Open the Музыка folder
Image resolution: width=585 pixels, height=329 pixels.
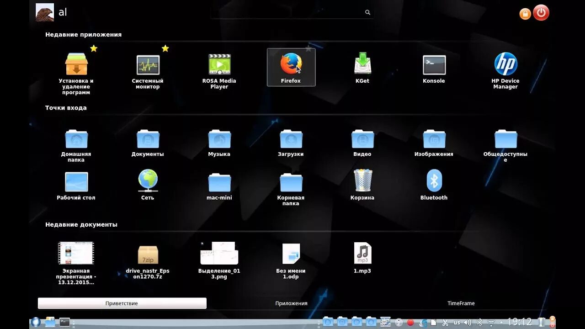pyautogui.click(x=219, y=143)
